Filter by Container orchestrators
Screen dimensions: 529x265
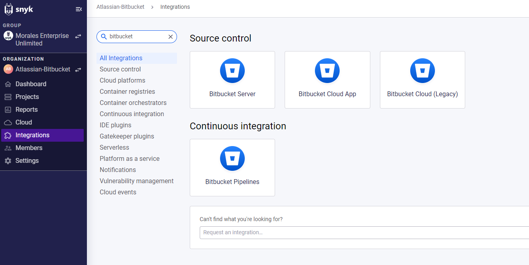point(133,103)
